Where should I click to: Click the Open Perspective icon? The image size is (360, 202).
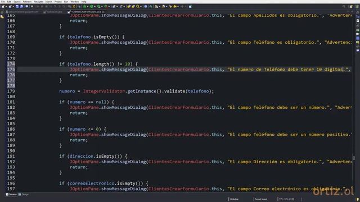point(351,6)
